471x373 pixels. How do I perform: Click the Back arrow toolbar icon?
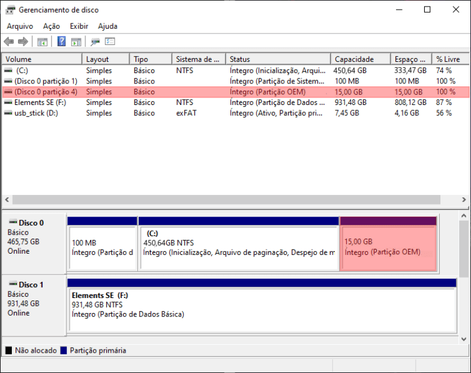click(8, 41)
